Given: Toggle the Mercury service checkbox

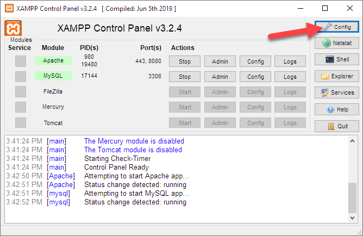Looking at the screenshot, I should pyautogui.click(x=21, y=107).
